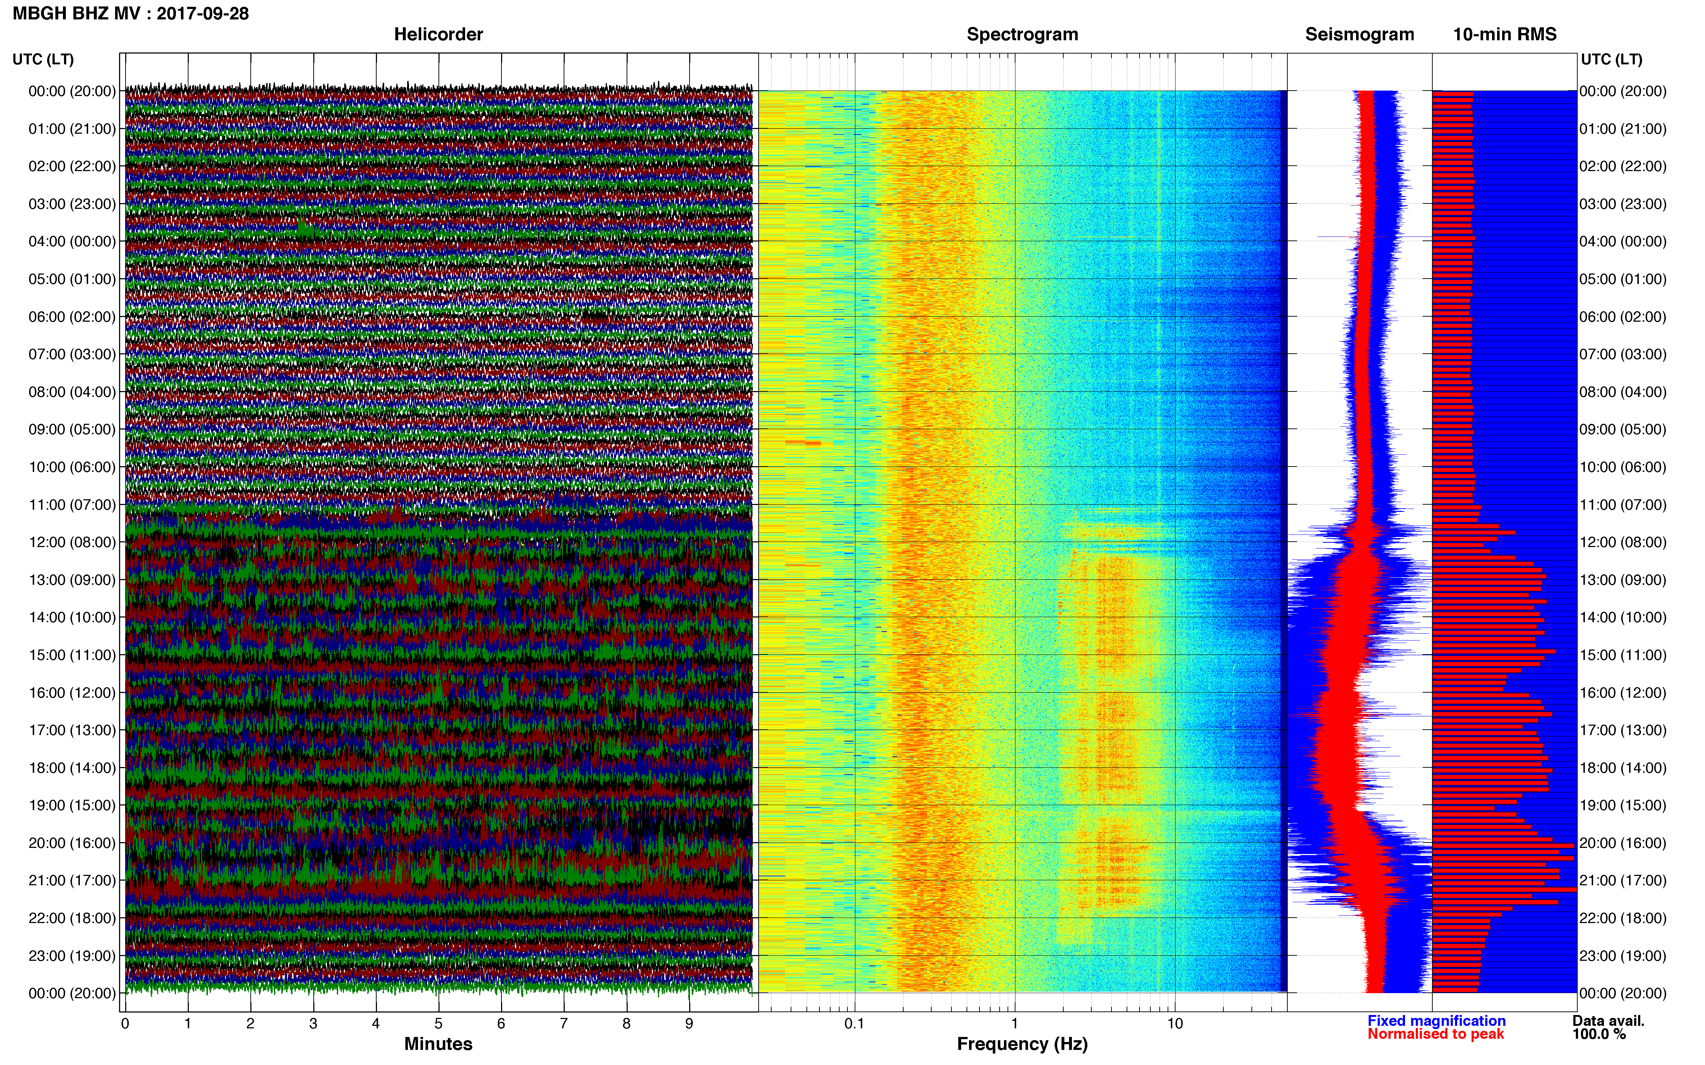Click the "3" tick on the Minutes axis

[313, 1023]
